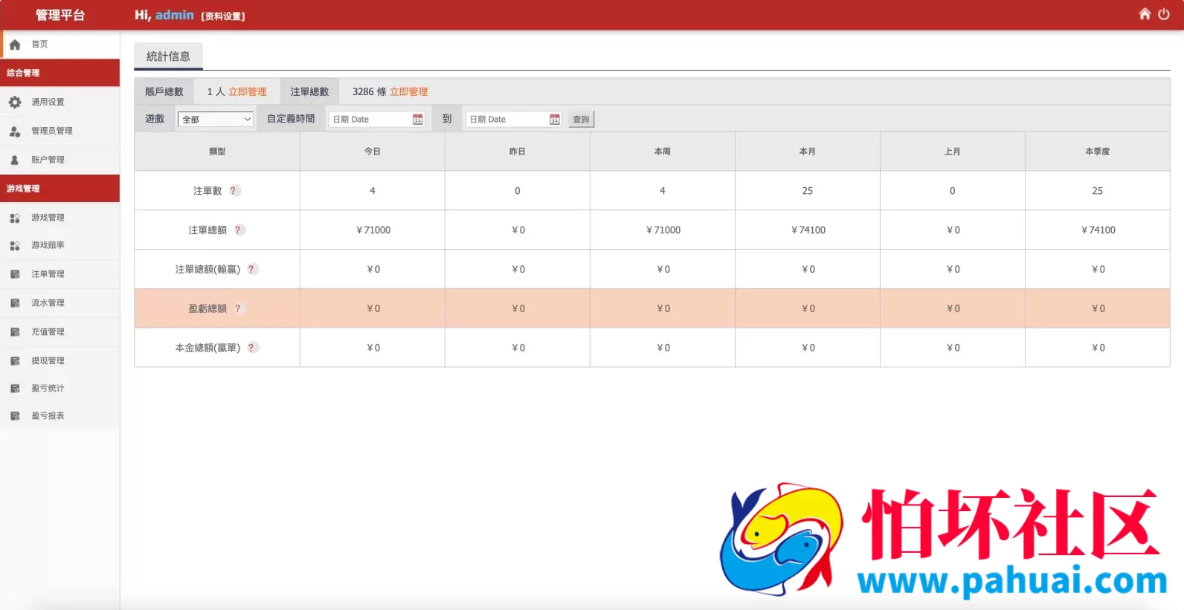Click the admin username in header

click(x=175, y=15)
